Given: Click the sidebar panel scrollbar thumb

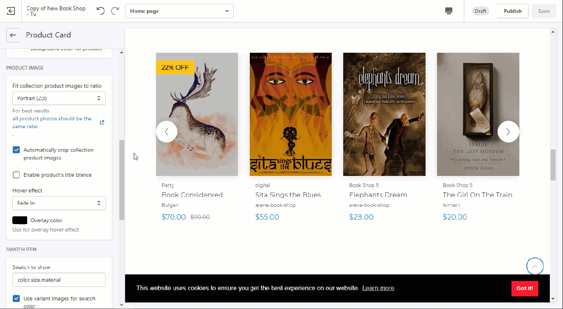Looking at the screenshot, I should click(x=121, y=180).
